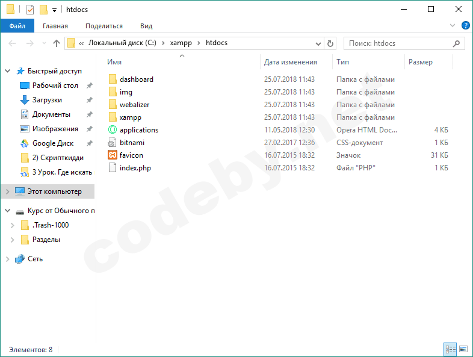Click the xampp breadcrumb in the address bar
The height and width of the screenshot is (357, 473).
[x=181, y=43]
